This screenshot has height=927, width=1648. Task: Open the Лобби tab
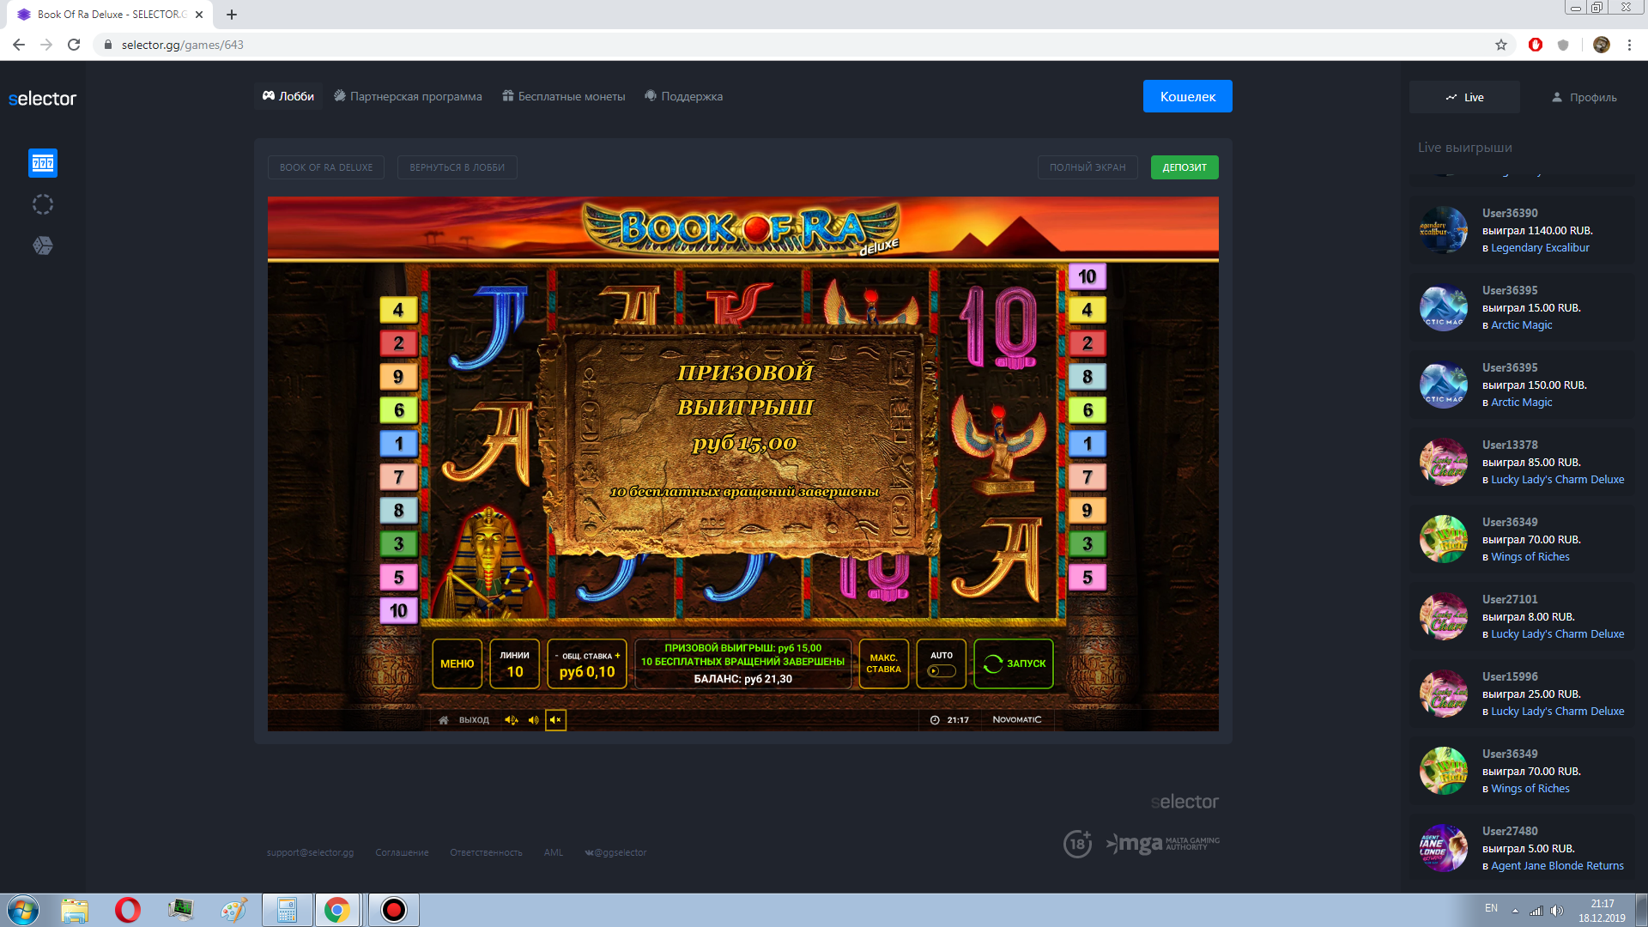point(288,96)
